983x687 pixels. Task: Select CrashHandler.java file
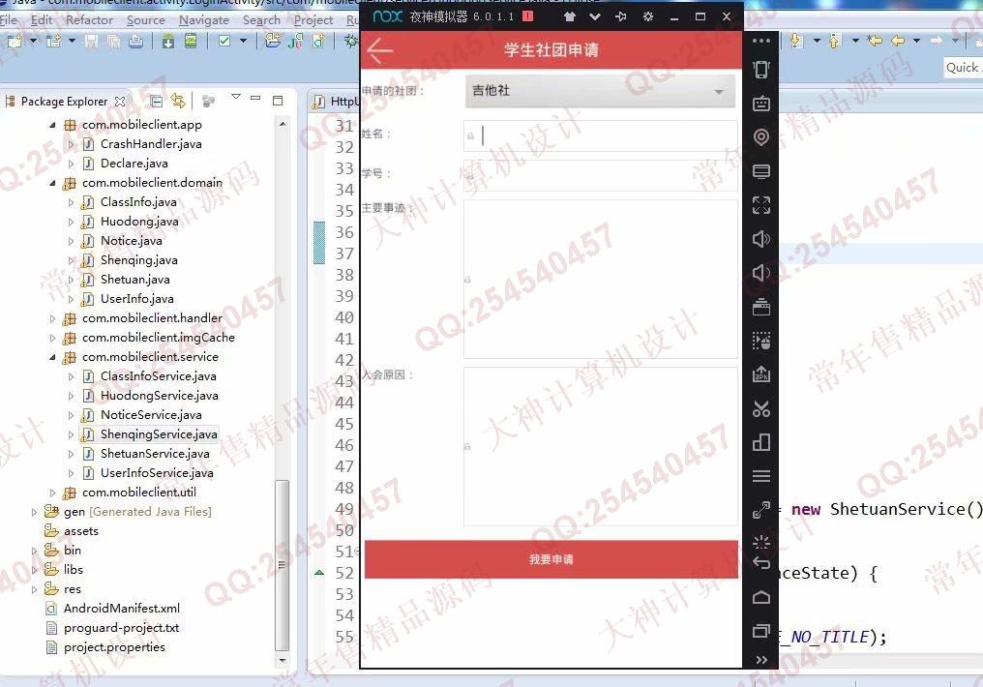point(151,144)
